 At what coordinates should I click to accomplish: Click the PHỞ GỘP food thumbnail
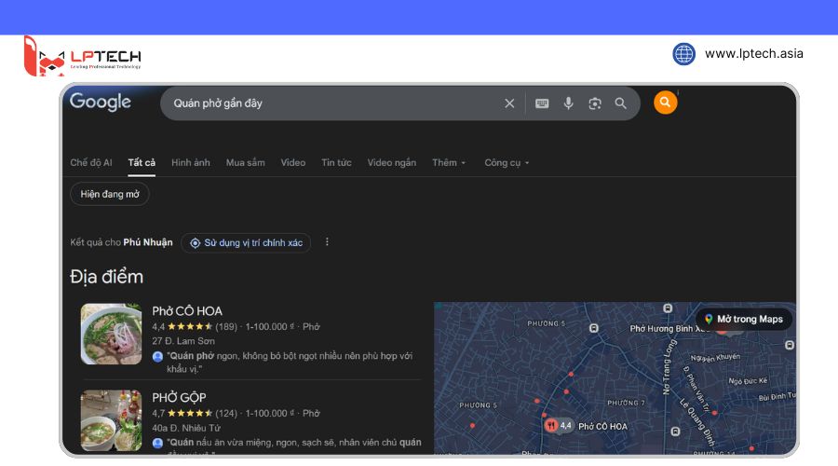coord(111,420)
